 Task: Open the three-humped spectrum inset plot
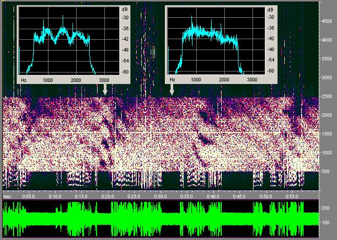click(74, 45)
